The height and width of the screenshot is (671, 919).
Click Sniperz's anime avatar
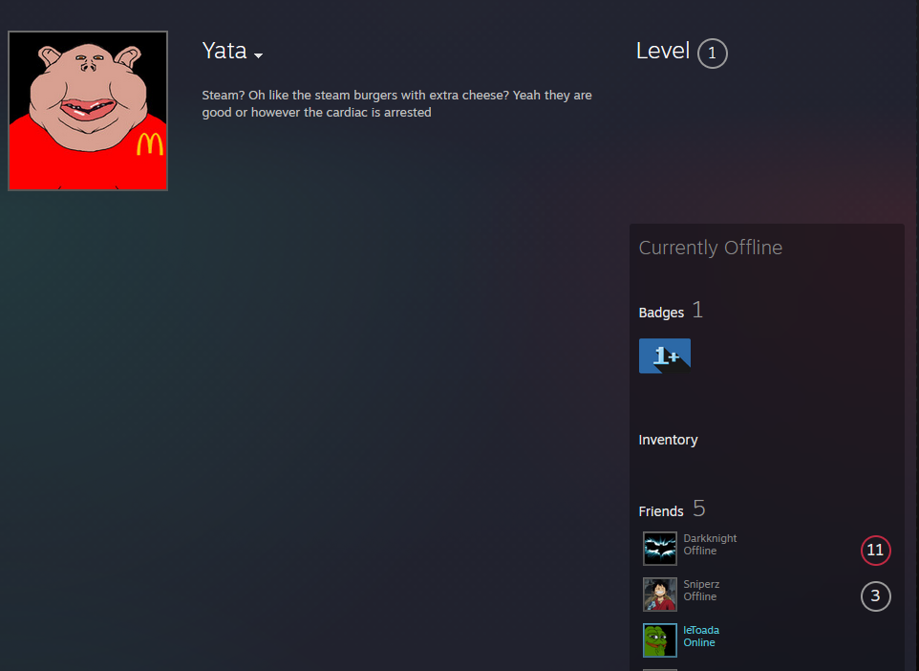660,595
